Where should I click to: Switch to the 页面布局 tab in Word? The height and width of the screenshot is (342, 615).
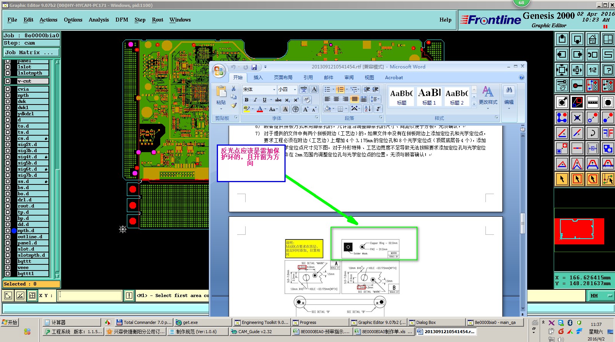[x=283, y=78]
